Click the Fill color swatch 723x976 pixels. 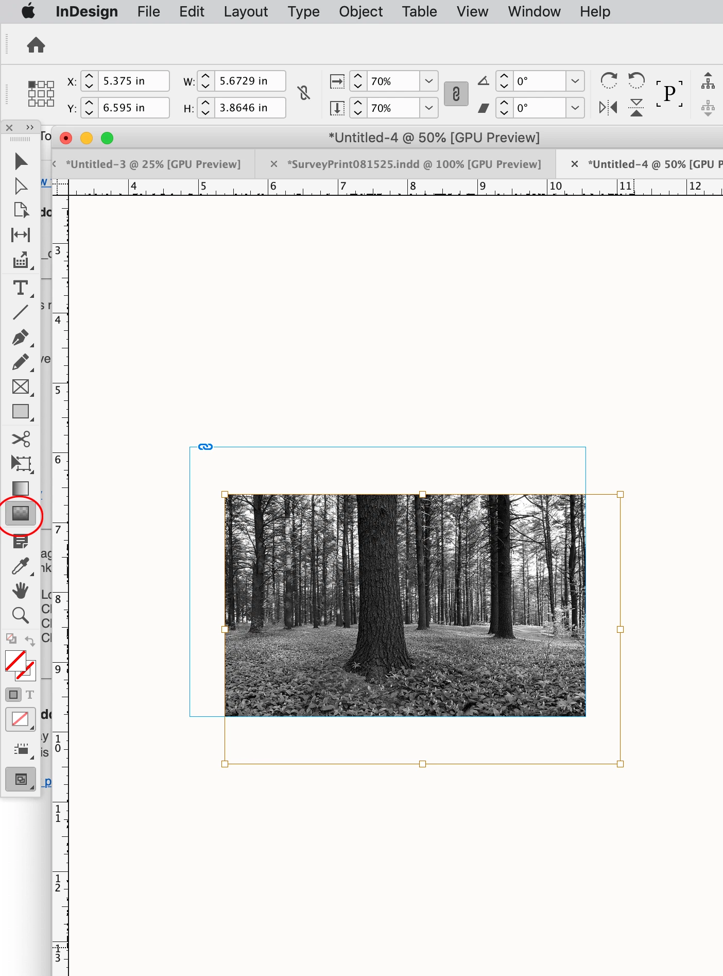pos(15,661)
